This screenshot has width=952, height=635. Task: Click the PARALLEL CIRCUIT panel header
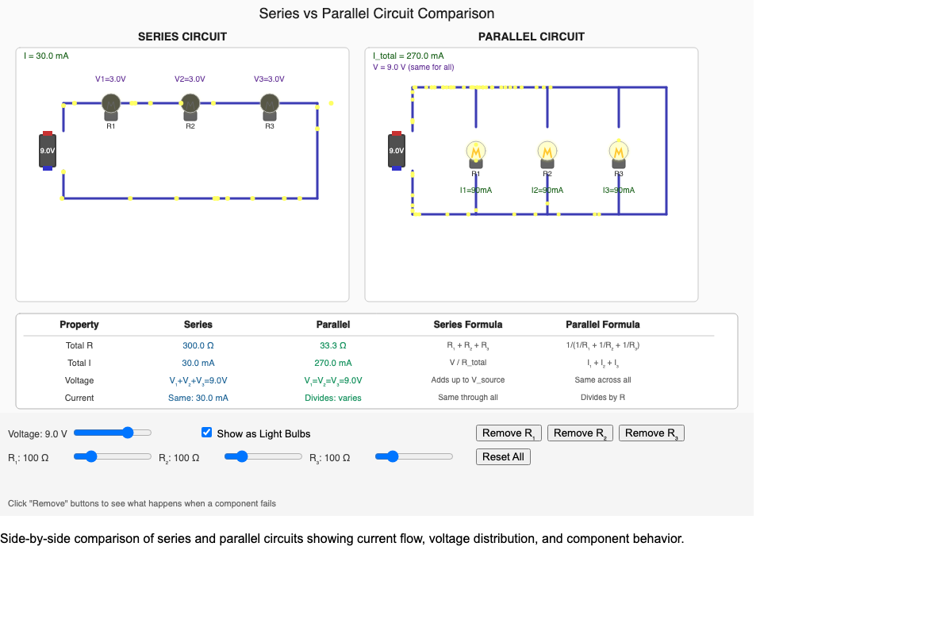(532, 37)
